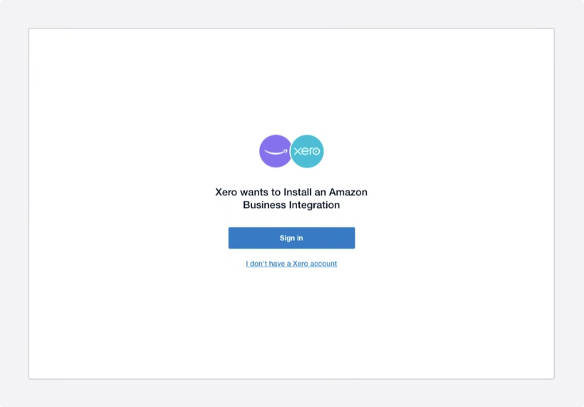The image size is (584, 407).
Task: Click the Amazon logo in paired icons
Action: (276, 151)
